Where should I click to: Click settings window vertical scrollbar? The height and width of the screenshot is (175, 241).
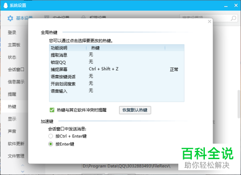tap(239, 104)
